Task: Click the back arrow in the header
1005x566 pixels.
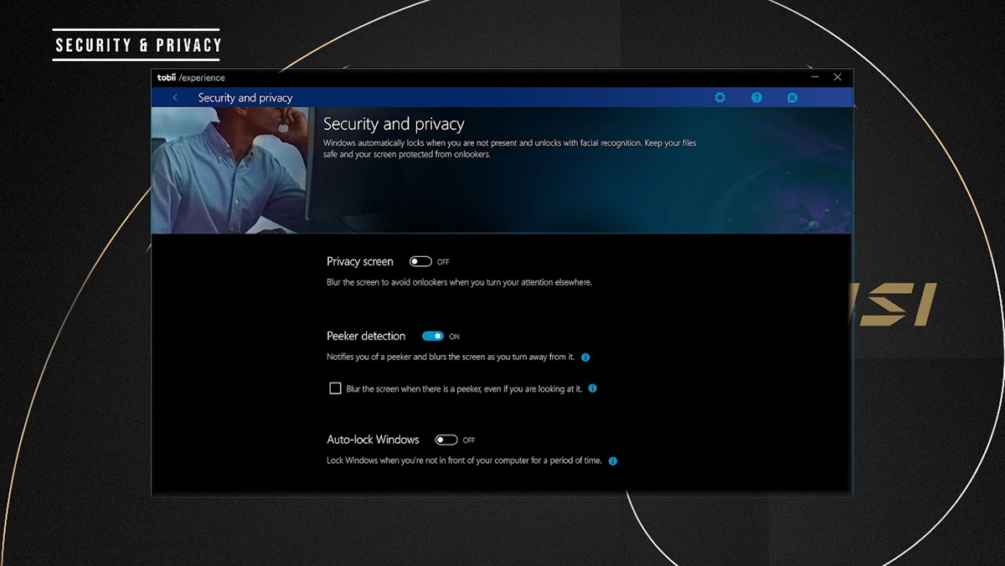Action: [175, 98]
